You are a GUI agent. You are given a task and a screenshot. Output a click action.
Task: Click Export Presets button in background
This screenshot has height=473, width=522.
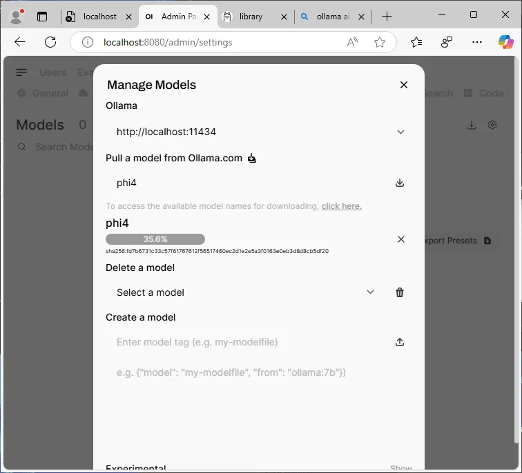click(458, 241)
